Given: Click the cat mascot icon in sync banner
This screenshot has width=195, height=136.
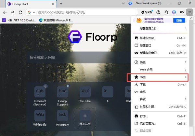Looking at the screenshot, I should (139, 20).
